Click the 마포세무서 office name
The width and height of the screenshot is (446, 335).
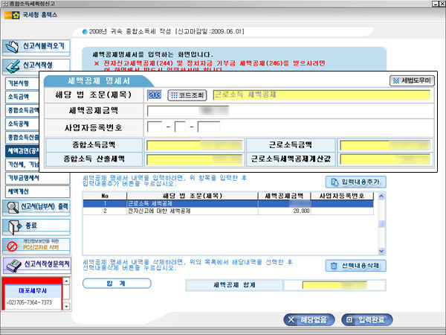click(33, 290)
